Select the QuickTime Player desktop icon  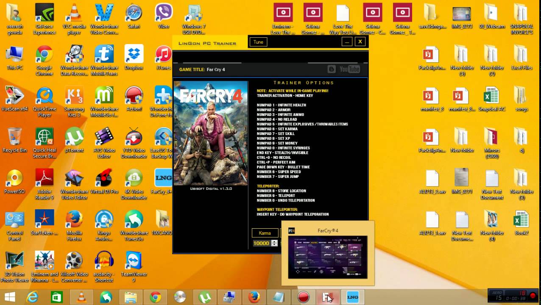45,102
